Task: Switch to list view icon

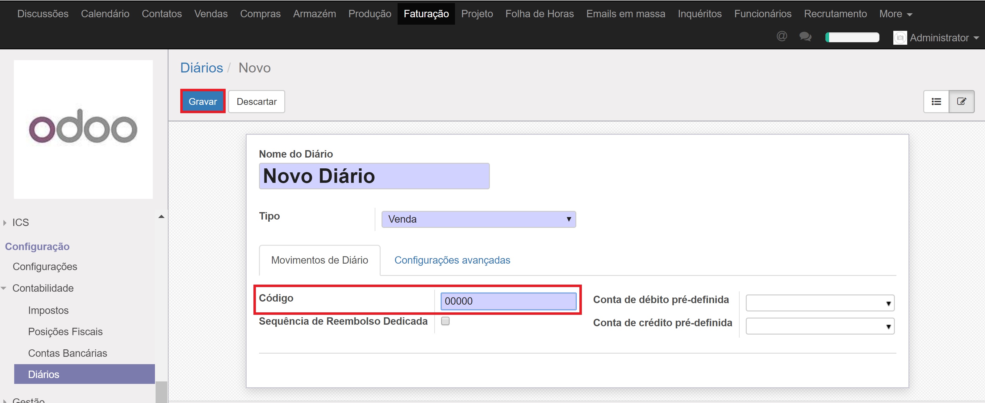Action: point(936,102)
